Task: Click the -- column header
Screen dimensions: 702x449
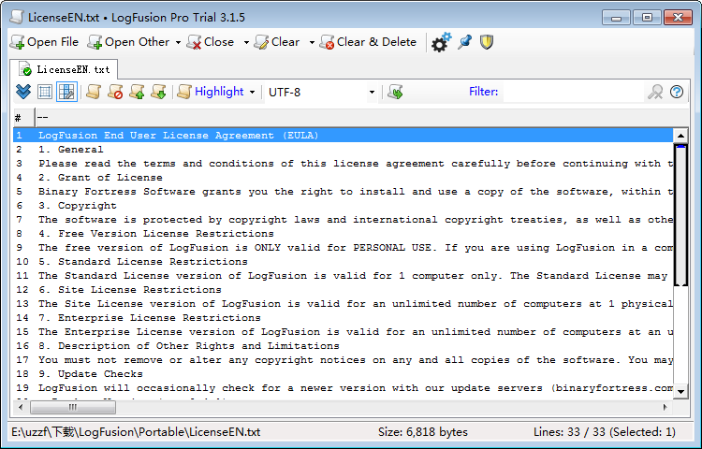Action: tap(361, 118)
